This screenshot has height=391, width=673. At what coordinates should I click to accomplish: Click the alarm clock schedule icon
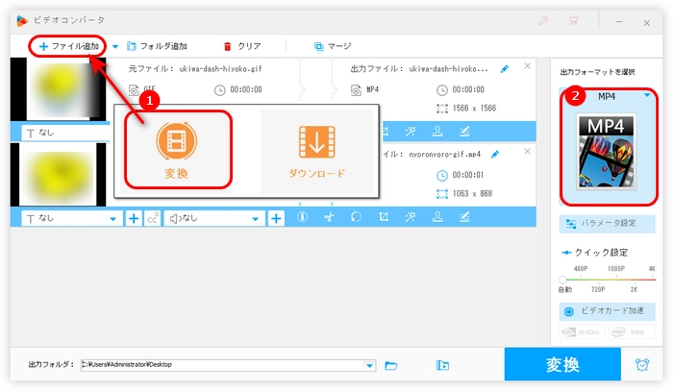click(641, 365)
